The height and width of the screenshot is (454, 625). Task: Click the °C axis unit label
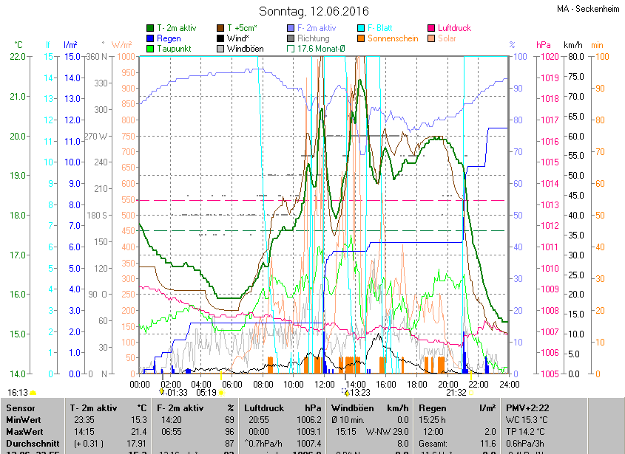click(x=18, y=45)
